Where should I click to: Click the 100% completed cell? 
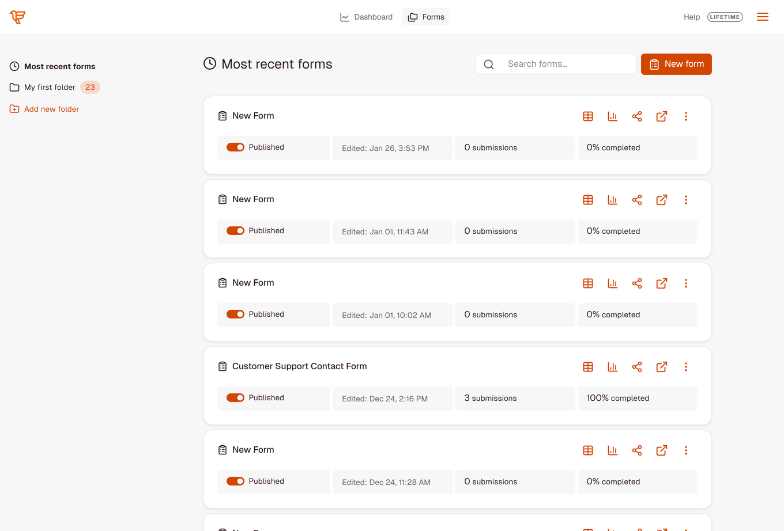click(x=638, y=398)
